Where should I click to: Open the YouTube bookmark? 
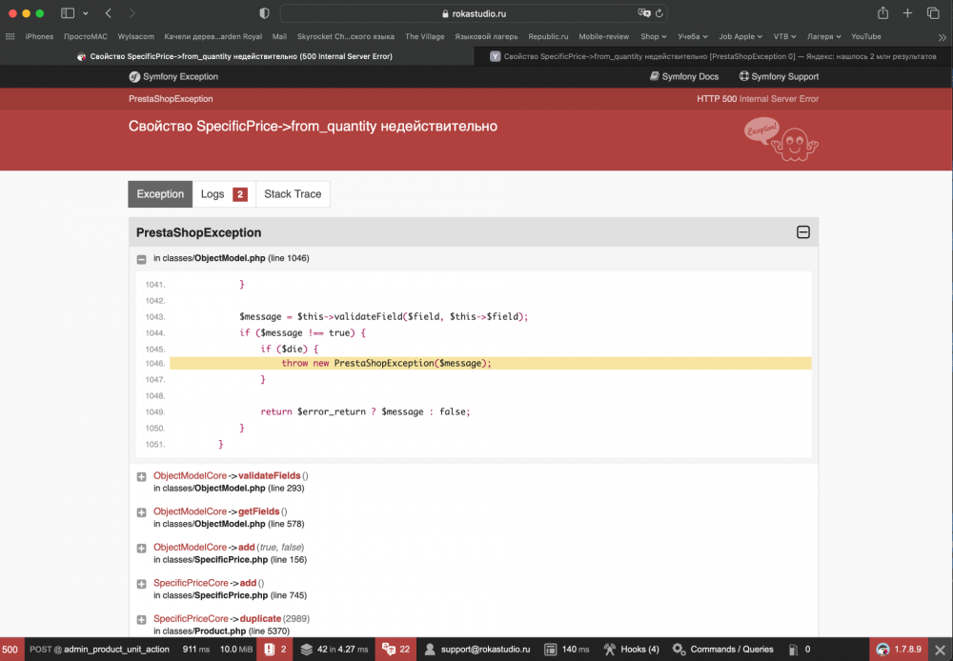click(x=865, y=36)
